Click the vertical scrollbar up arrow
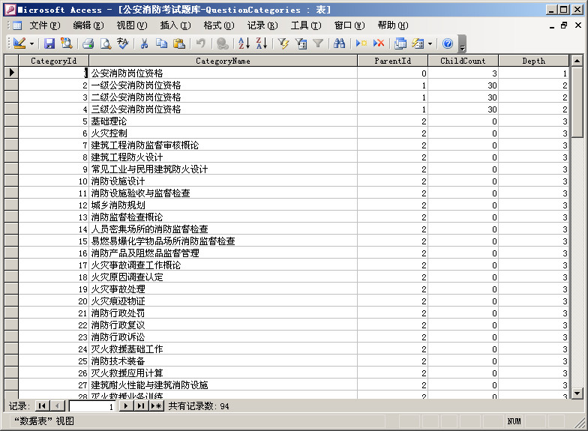Image resolution: width=588 pixels, height=431 pixels. tap(577, 61)
